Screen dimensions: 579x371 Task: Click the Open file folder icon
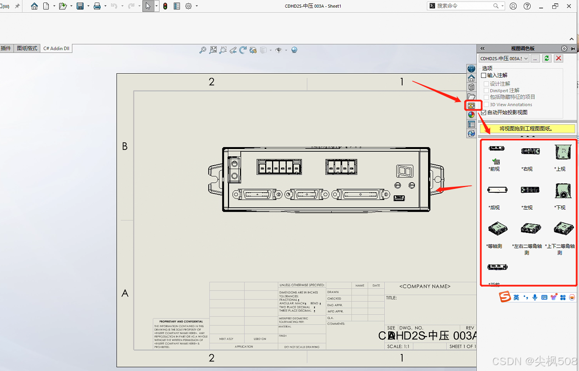coord(63,6)
